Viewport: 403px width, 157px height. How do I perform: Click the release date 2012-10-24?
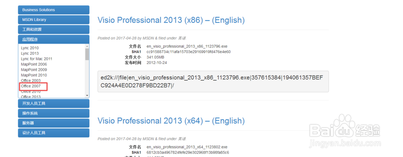click(x=156, y=62)
